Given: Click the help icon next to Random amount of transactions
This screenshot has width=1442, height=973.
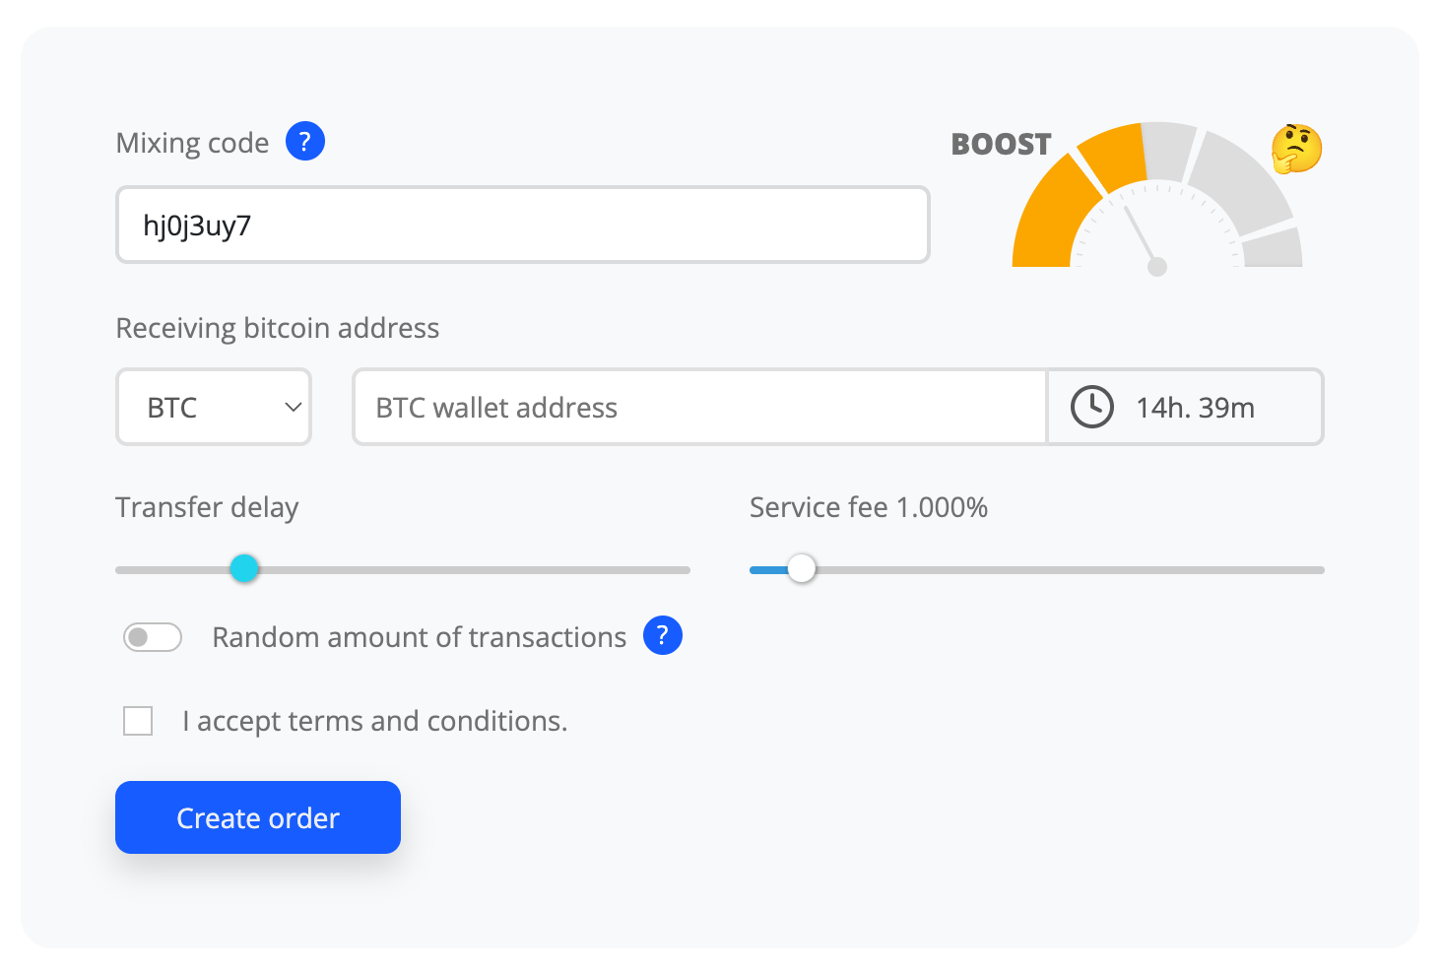Looking at the screenshot, I should point(662,635).
